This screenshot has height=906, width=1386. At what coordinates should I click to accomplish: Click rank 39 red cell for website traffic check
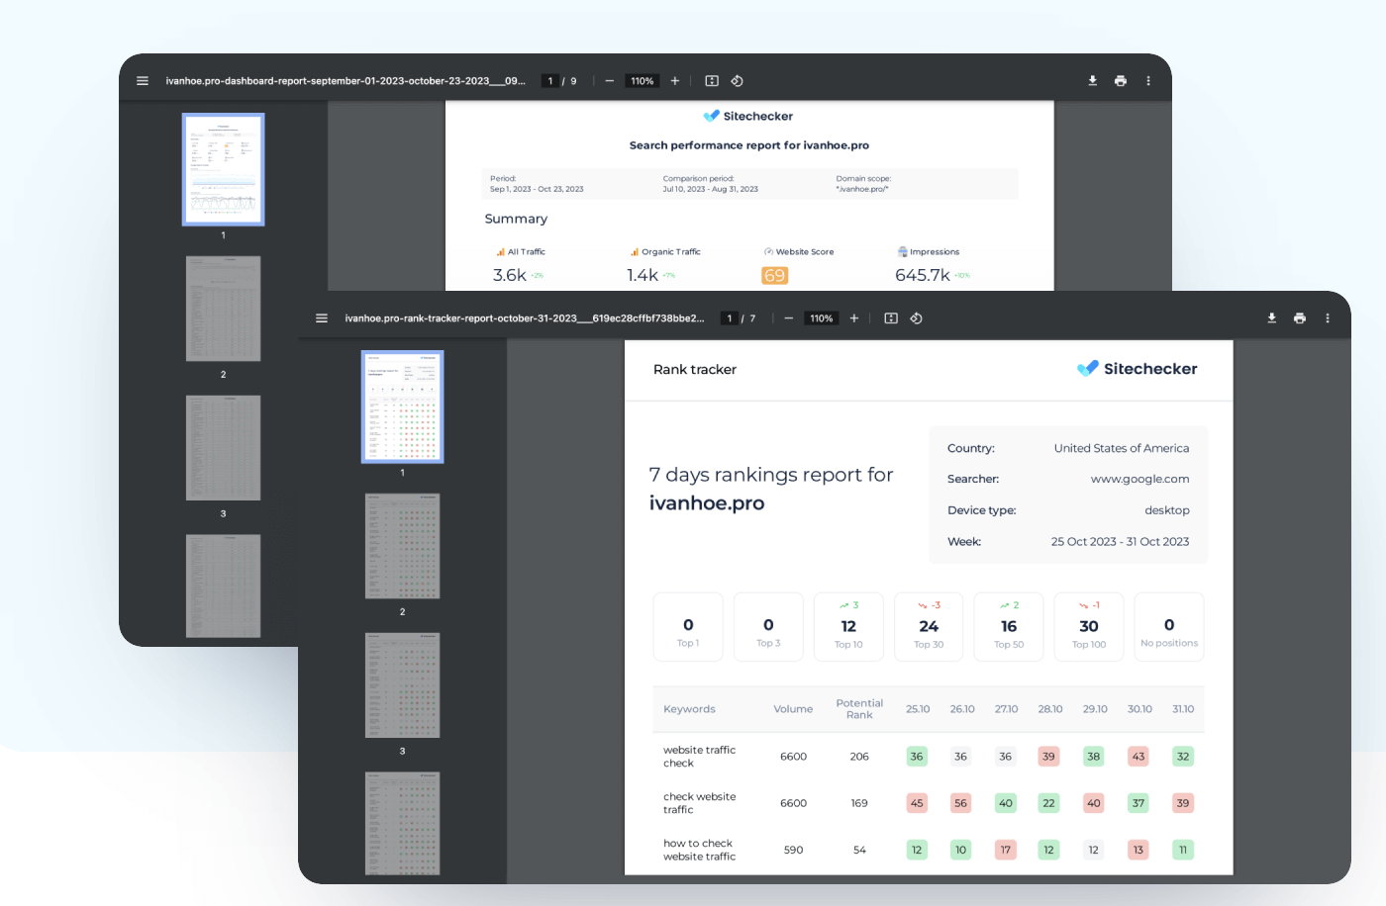tap(1048, 757)
